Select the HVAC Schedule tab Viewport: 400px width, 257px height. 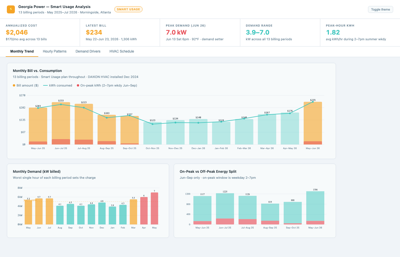[x=122, y=51]
